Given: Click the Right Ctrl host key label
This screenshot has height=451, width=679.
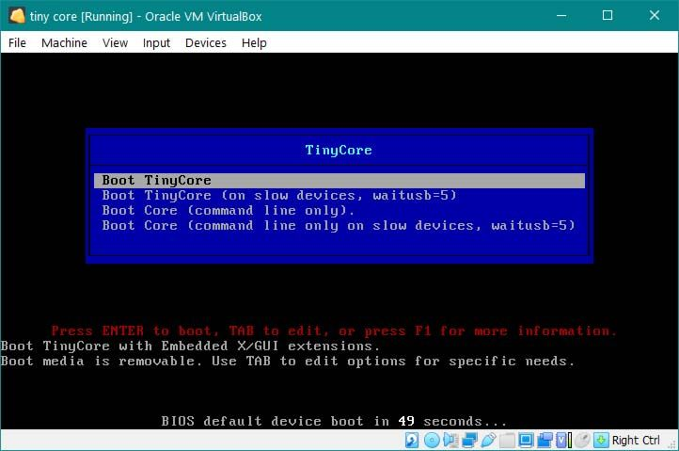Looking at the screenshot, I should click(636, 440).
